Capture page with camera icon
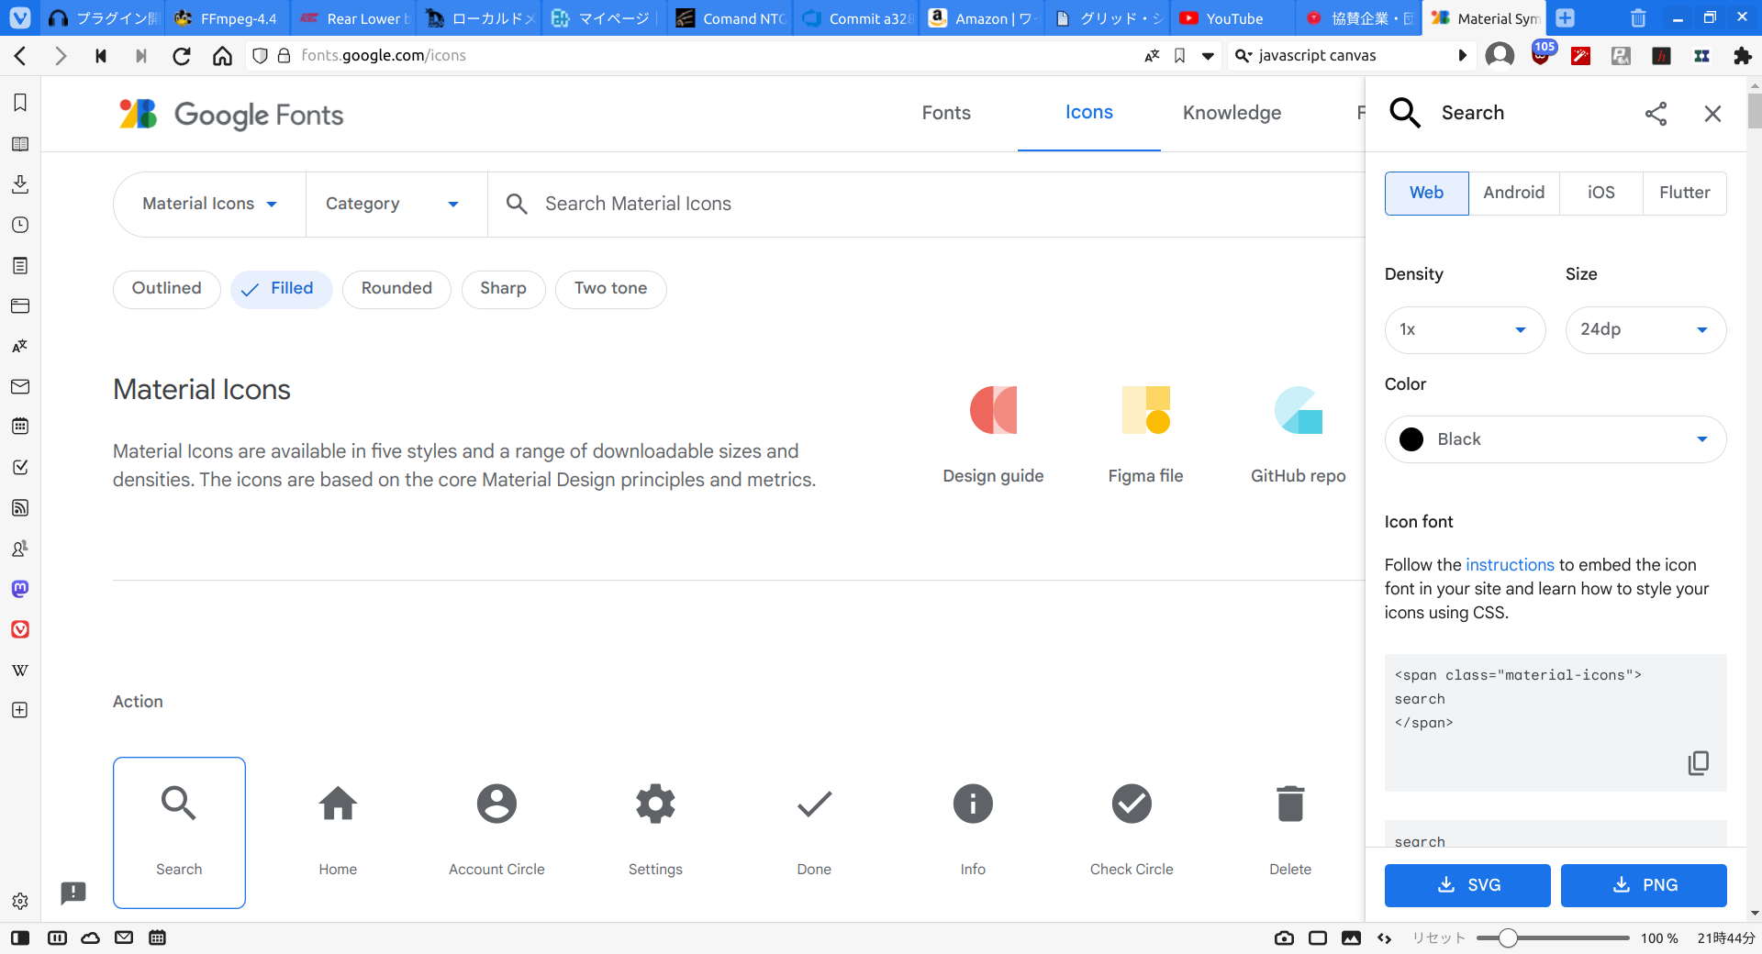1762x954 pixels. [x=1284, y=938]
